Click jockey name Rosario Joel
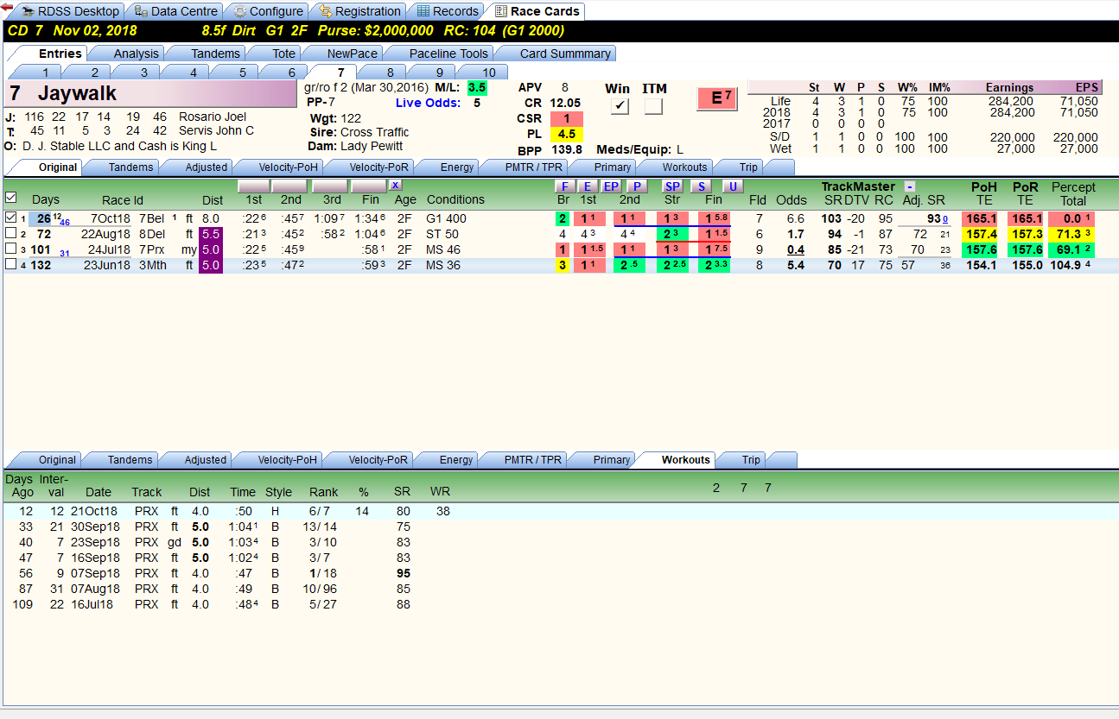Image resolution: width=1119 pixels, height=719 pixels. point(213,117)
